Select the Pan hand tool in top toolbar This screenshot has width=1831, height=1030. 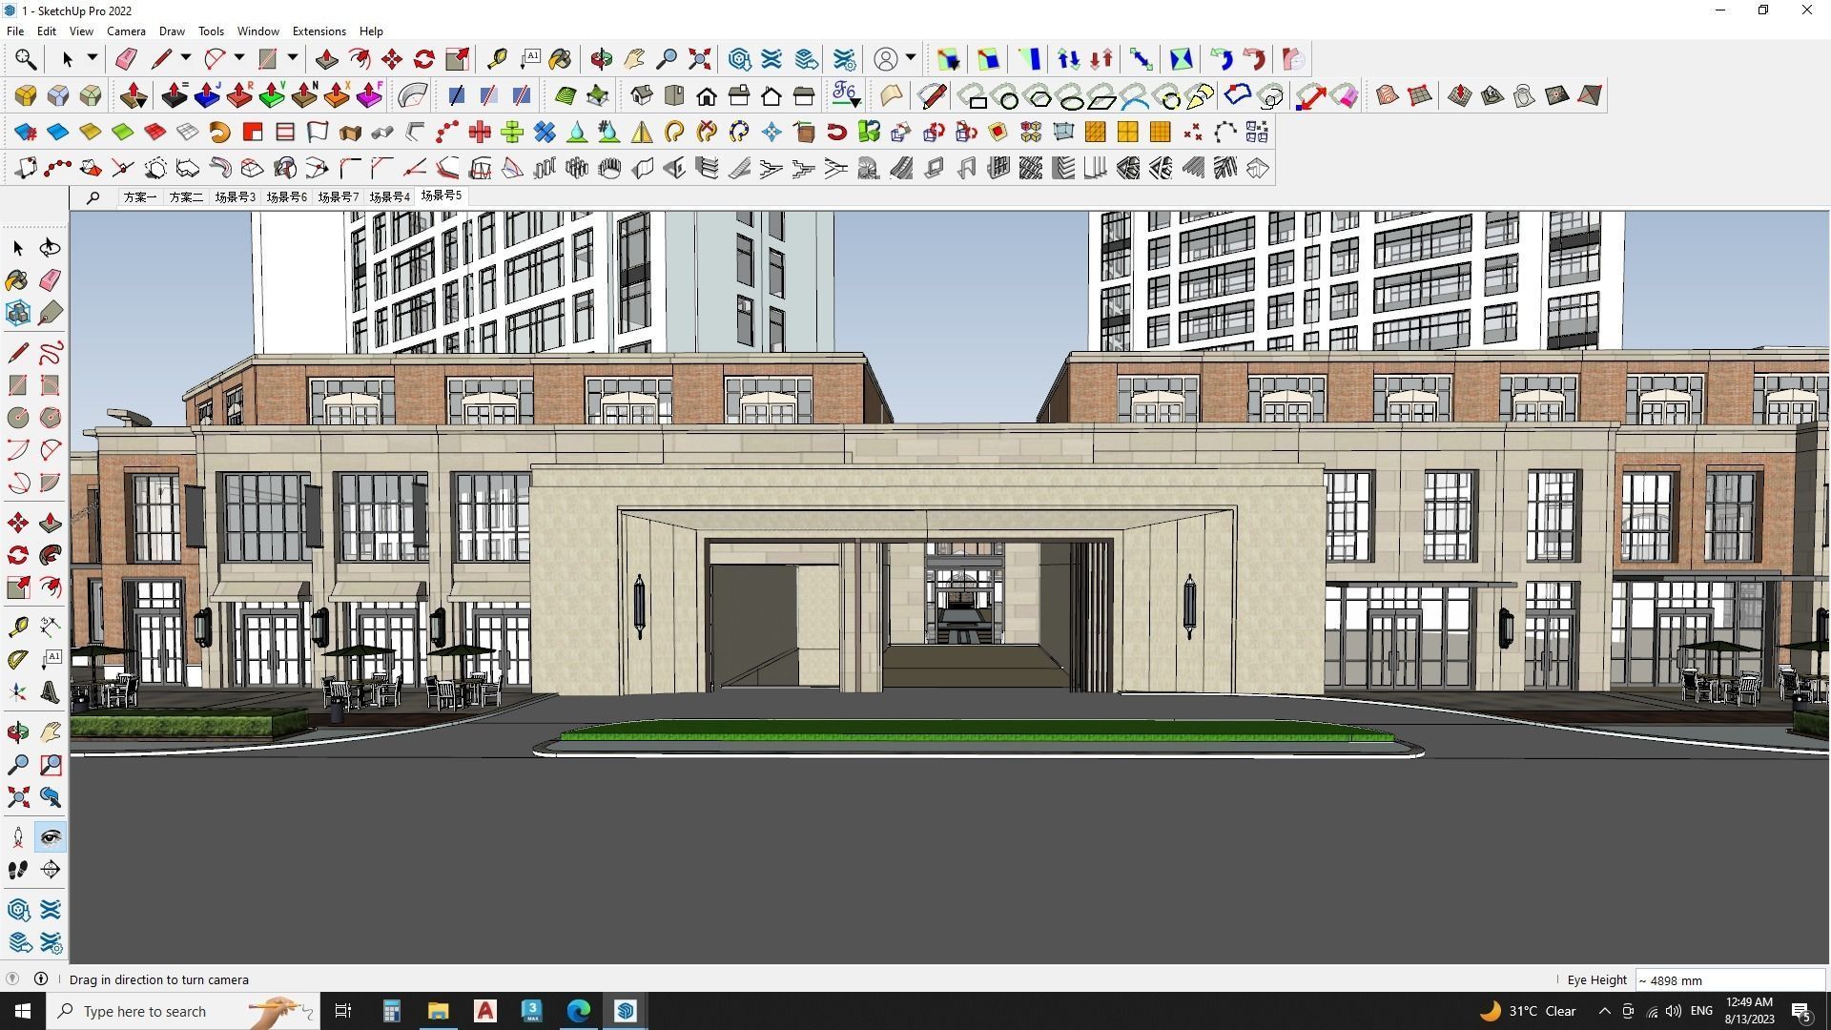click(x=634, y=59)
